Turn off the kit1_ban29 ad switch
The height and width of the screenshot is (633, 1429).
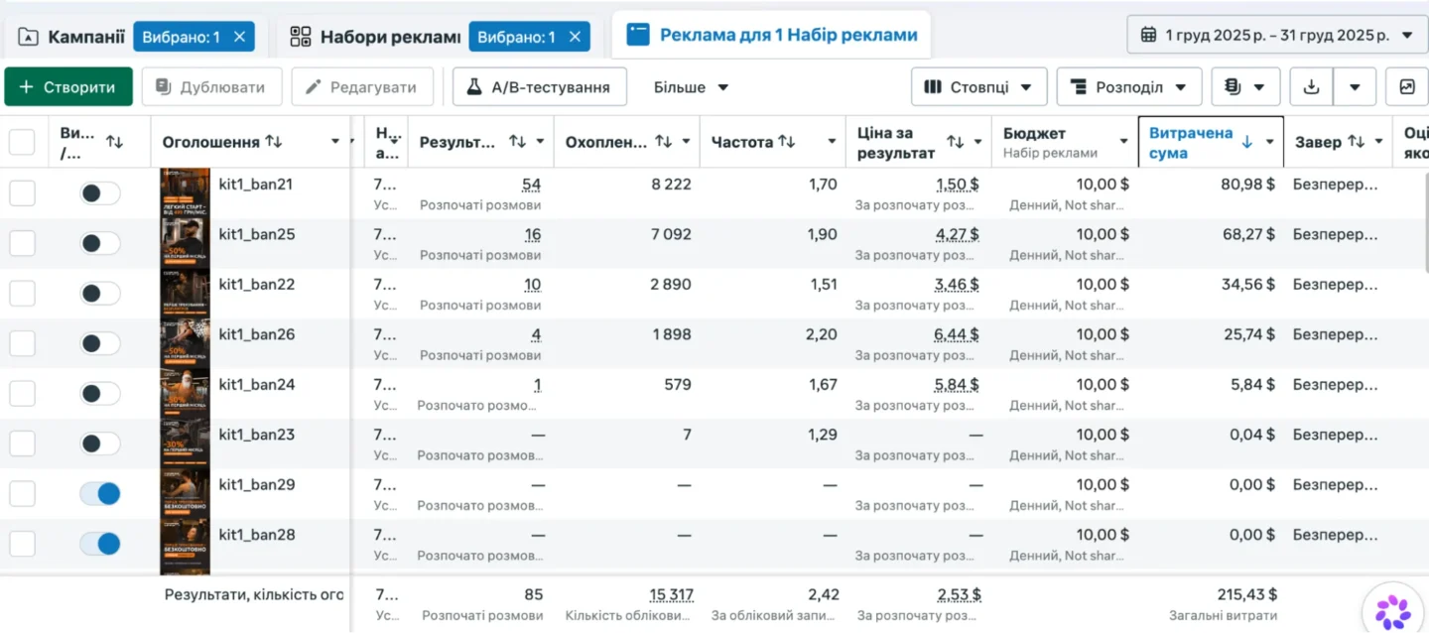coord(100,493)
